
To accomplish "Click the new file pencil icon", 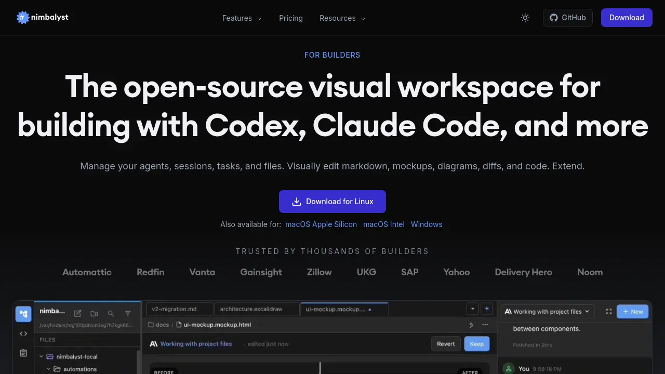I will pyautogui.click(x=77, y=313).
